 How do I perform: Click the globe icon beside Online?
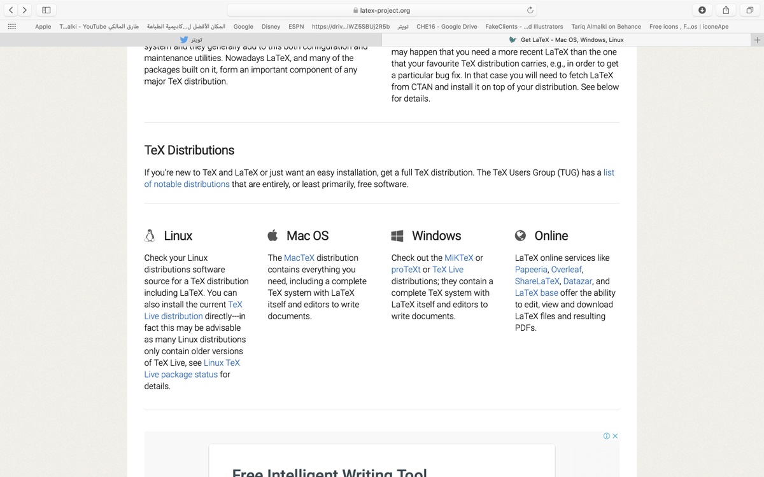tap(520, 235)
